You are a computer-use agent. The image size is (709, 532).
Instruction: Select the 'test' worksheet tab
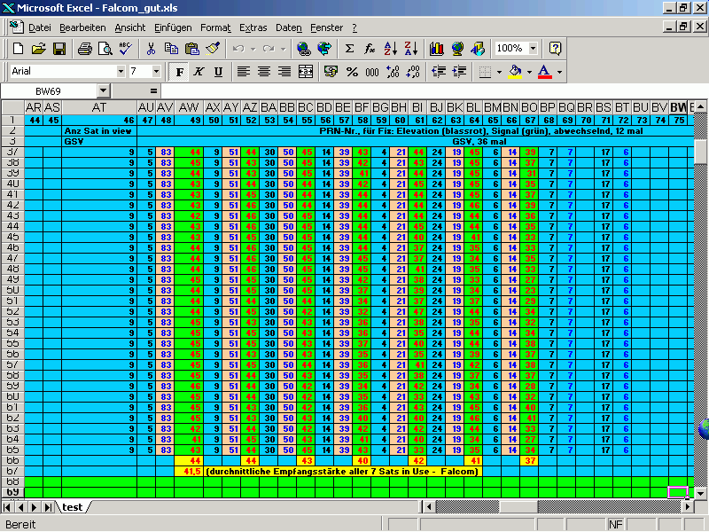point(73,507)
